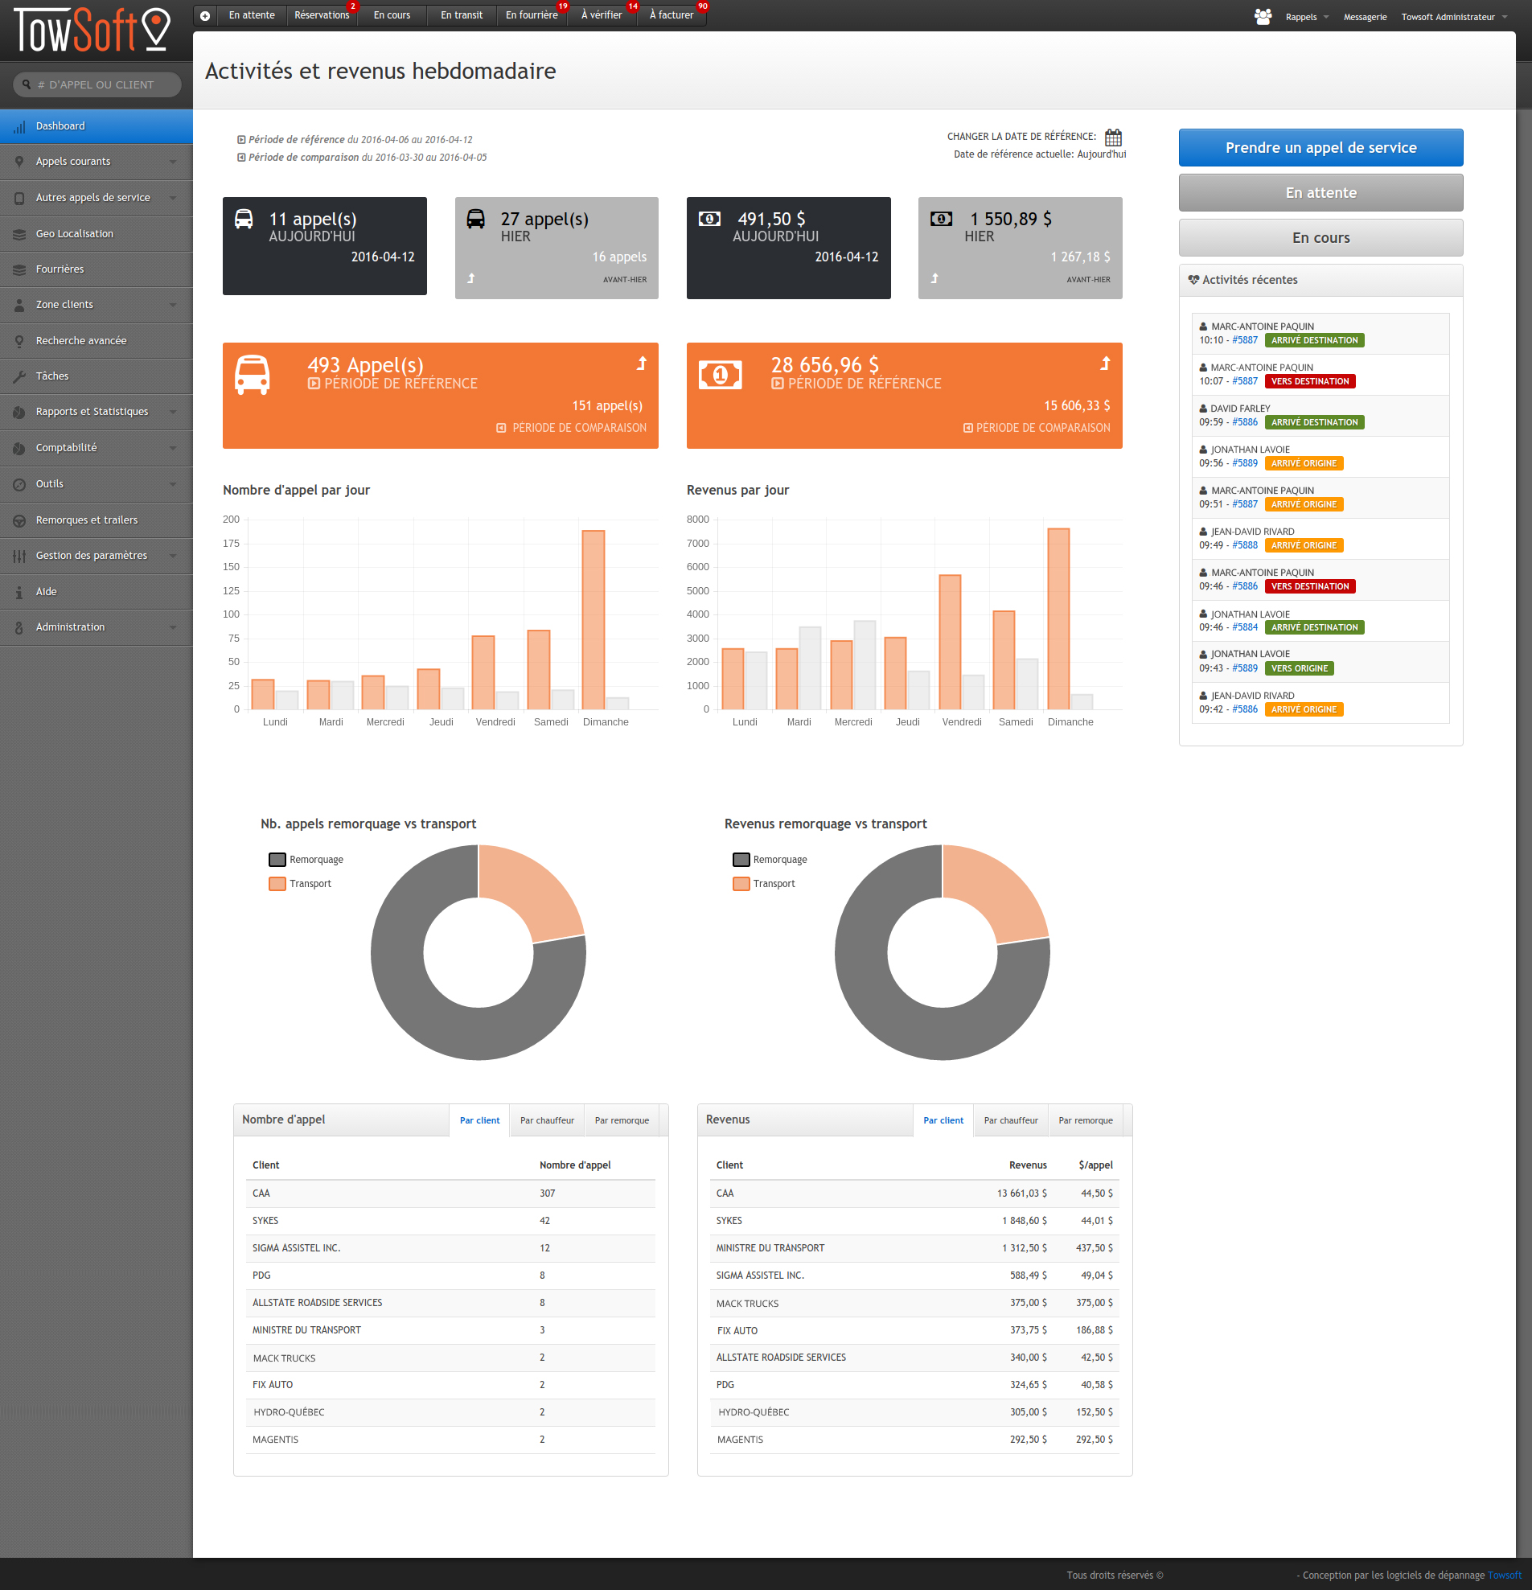The image size is (1532, 1590).
Task: Toggle Remorquage legend in revenue donut chart
Action: pos(770,860)
